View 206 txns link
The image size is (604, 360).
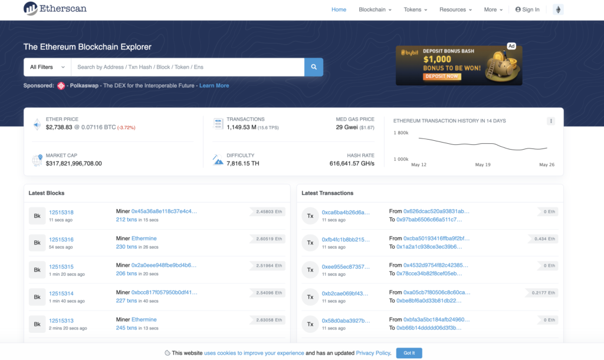pyautogui.click(x=126, y=273)
